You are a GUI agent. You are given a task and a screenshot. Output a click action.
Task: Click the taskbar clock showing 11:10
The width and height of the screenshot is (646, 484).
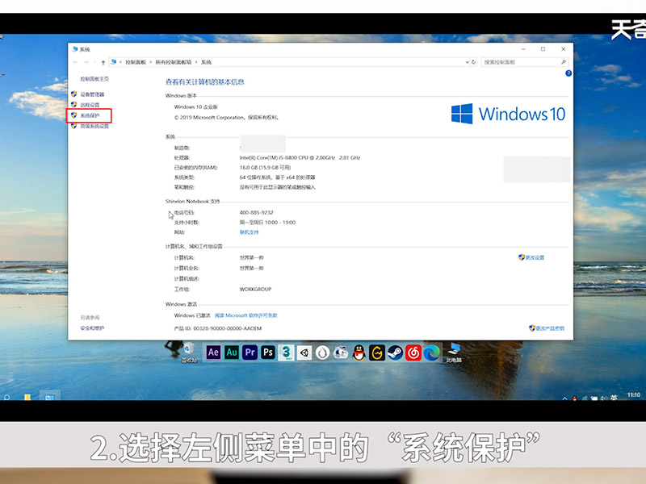pos(634,395)
